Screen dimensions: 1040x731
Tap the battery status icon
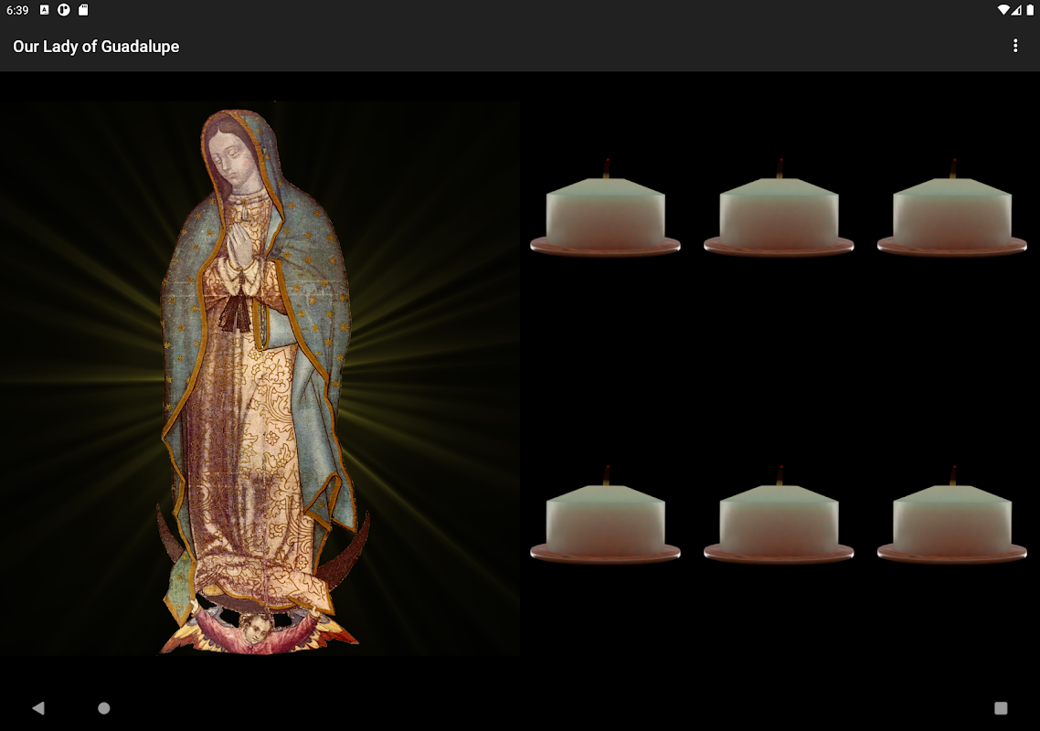(1030, 10)
